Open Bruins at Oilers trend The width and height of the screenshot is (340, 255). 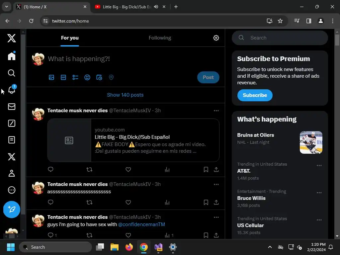(256, 135)
